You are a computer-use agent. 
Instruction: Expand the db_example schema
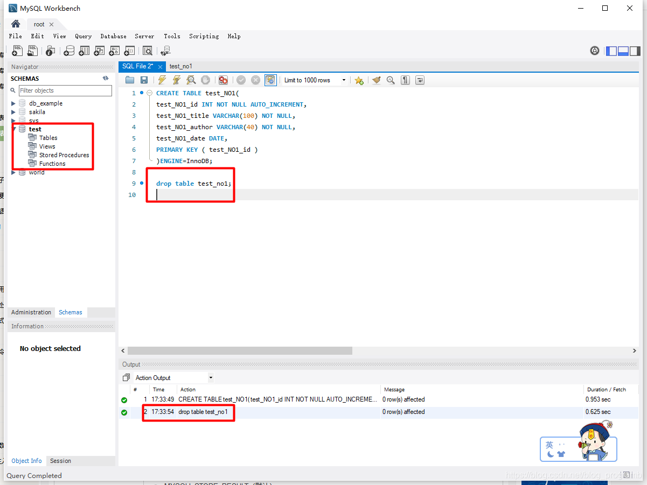(x=13, y=103)
